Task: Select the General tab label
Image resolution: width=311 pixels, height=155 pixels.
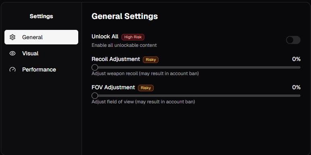Action: (32, 37)
